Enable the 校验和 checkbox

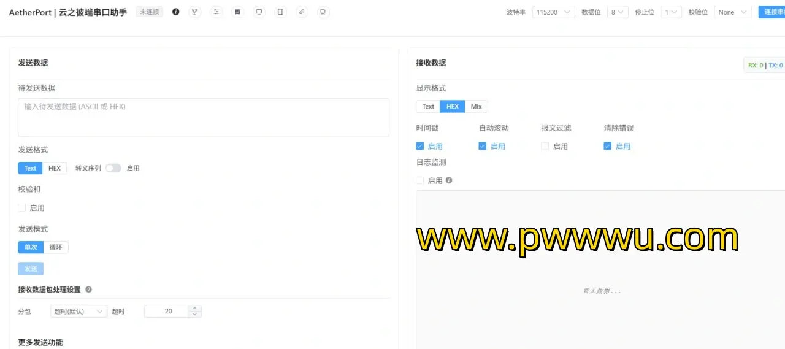pyautogui.click(x=22, y=208)
